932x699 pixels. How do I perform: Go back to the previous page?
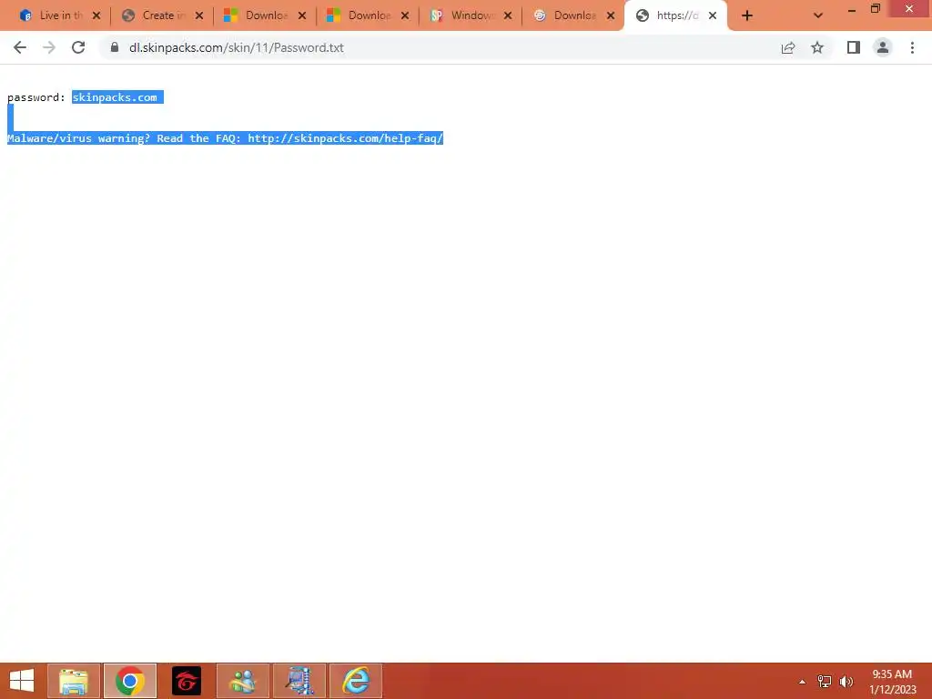(20, 47)
